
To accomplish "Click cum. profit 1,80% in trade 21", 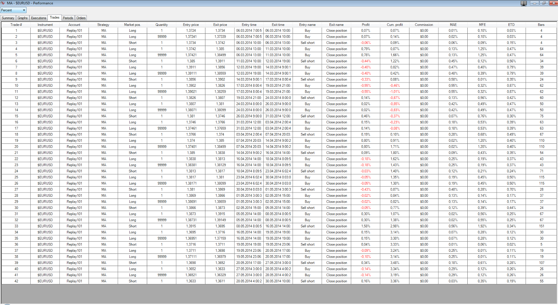I will [395, 153].
